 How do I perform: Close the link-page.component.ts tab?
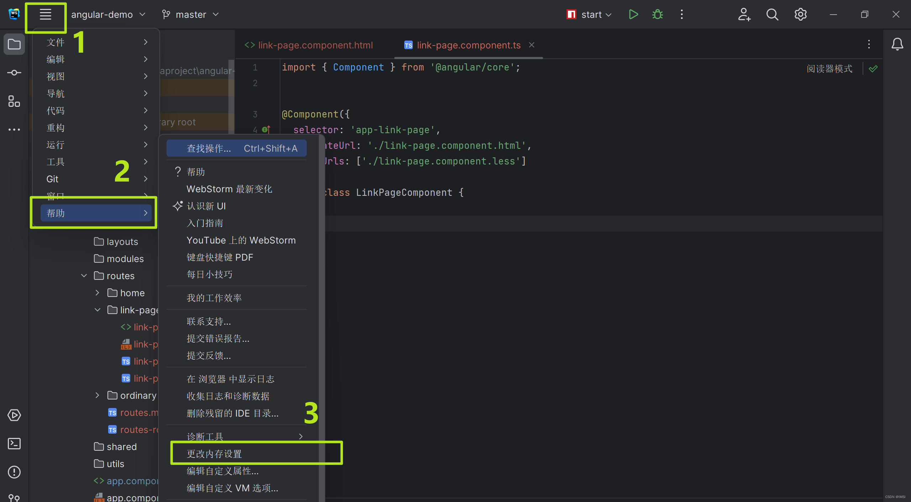tap(531, 45)
